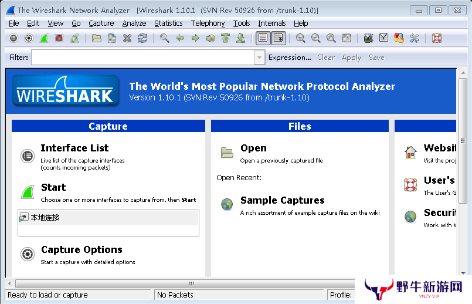Open preferences wrench toolbar icon
Screen dimensions: 472x304
(415, 38)
